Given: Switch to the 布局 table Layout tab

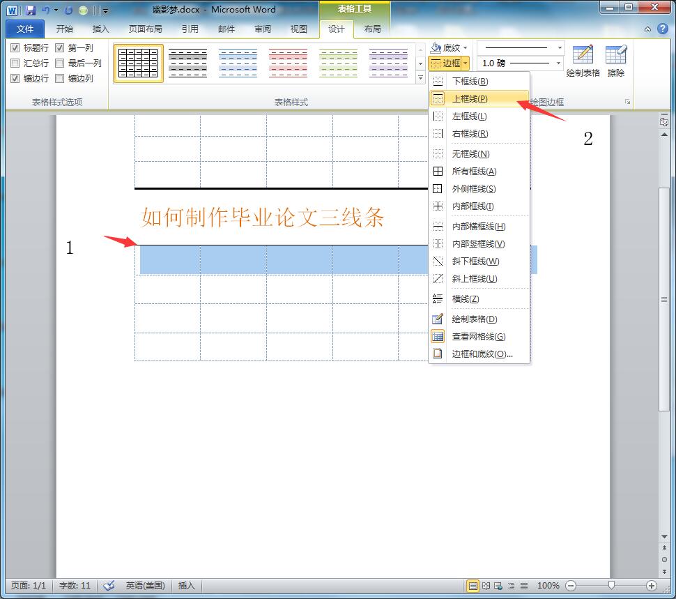Looking at the screenshot, I should (372, 29).
